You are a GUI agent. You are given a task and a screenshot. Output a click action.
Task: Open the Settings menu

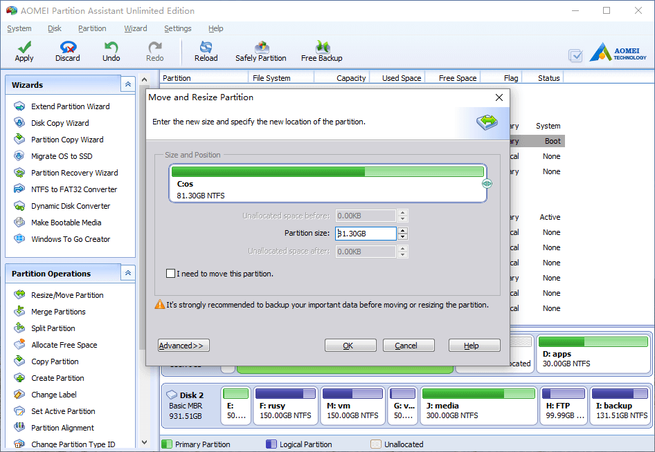tap(177, 28)
